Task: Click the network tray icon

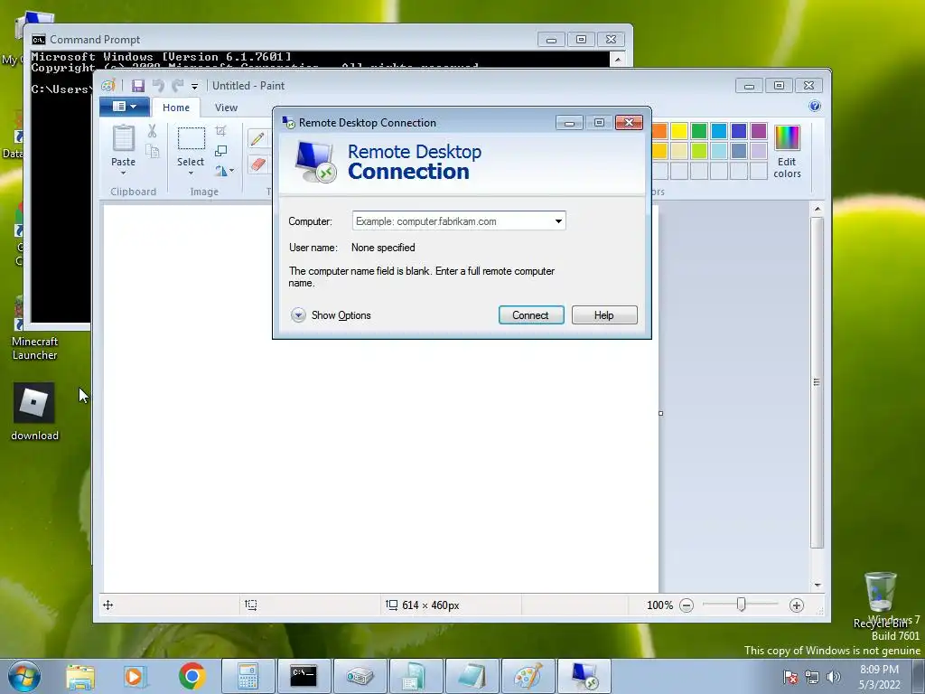Action: pos(812,677)
